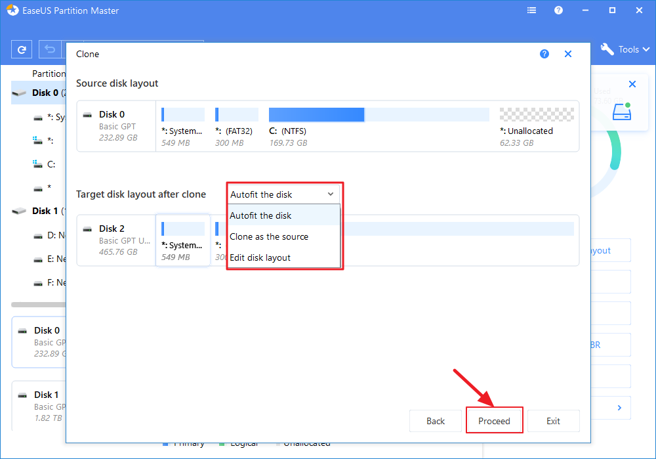Click the Exit button

[555, 420]
